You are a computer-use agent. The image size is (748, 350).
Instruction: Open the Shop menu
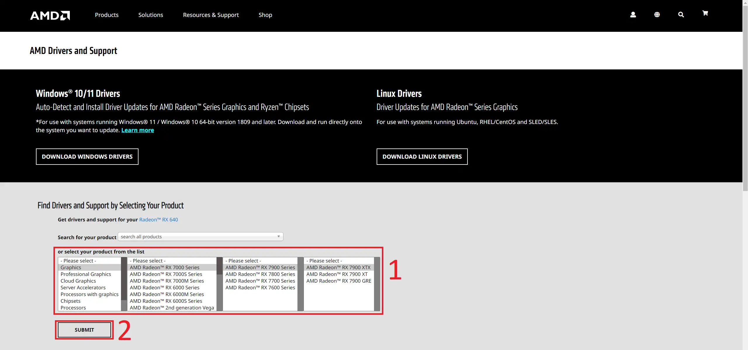(265, 15)
